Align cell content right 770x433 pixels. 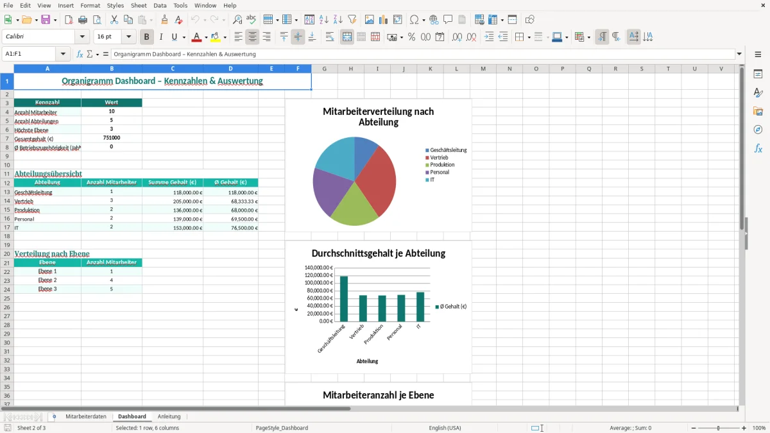tap(266, 37)
